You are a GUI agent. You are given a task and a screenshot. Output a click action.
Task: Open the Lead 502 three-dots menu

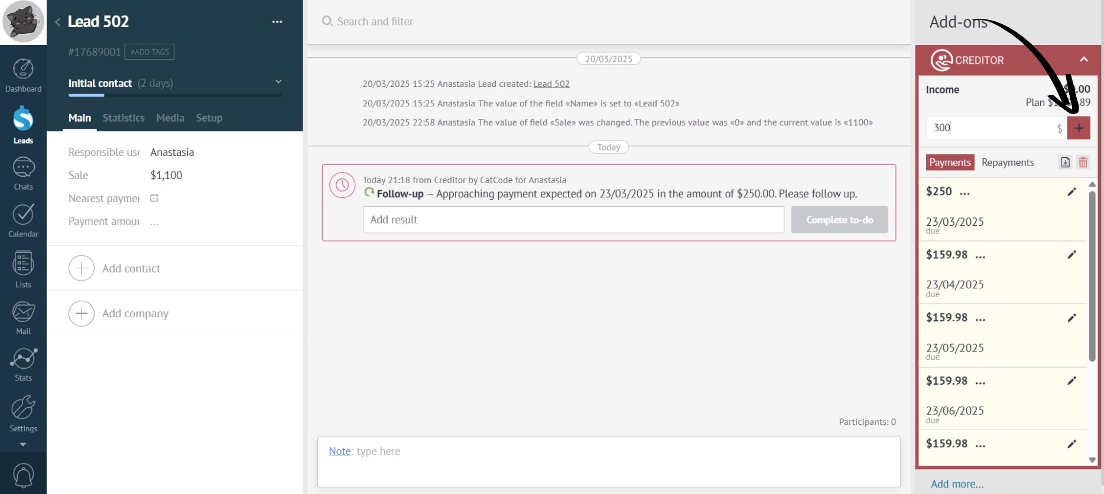coord(277,22)
